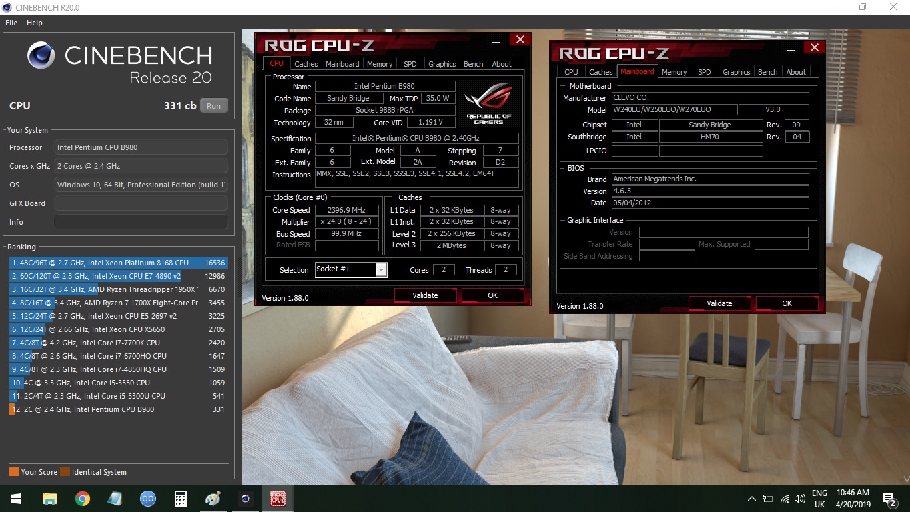Click OK in the left CPU-Z window
Viewport: 910px width, 512px height.
tap(492, 295)
